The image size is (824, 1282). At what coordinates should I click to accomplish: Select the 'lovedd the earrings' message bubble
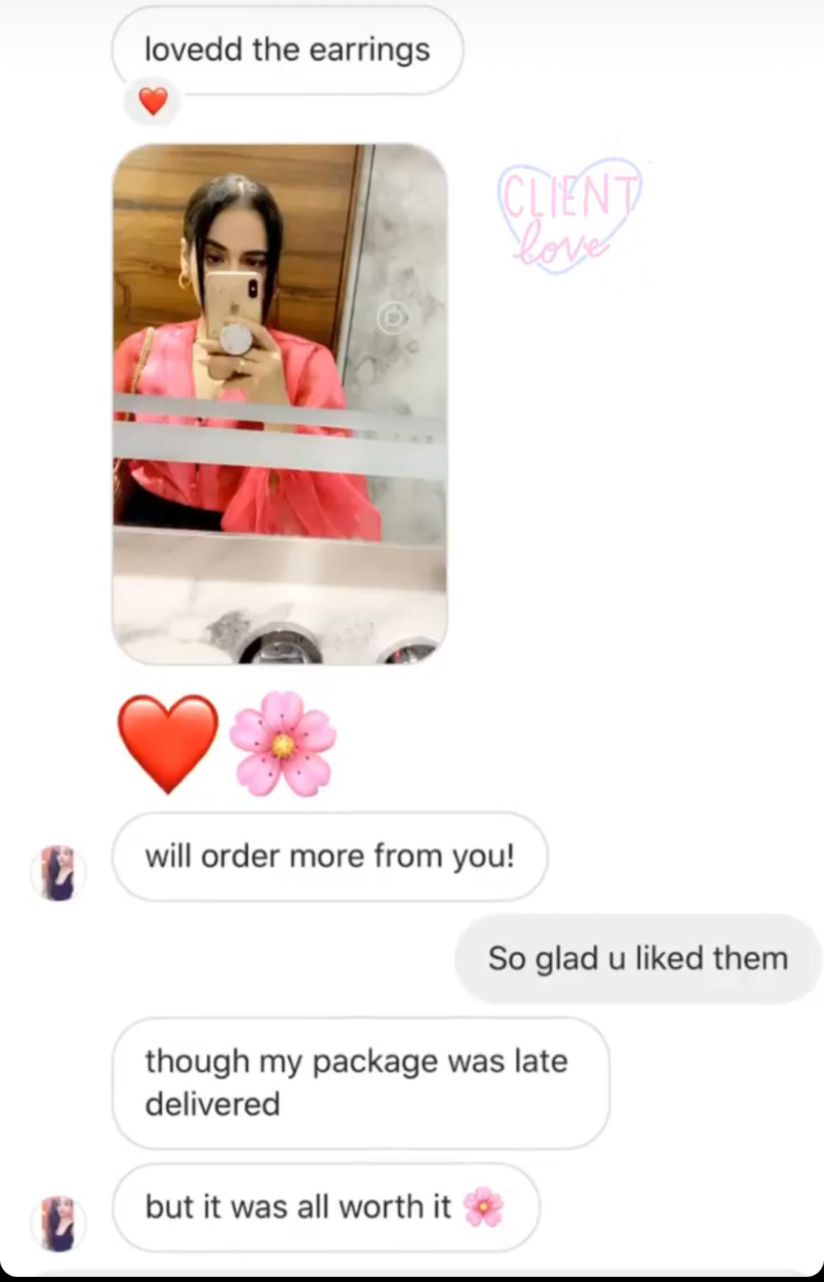[287, 50]
